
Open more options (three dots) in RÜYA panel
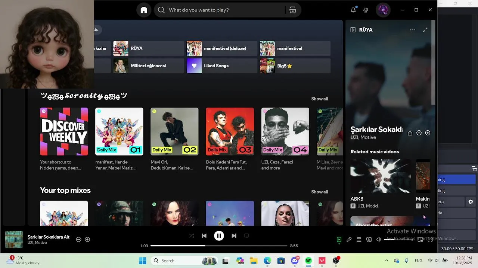click(413, 30)
